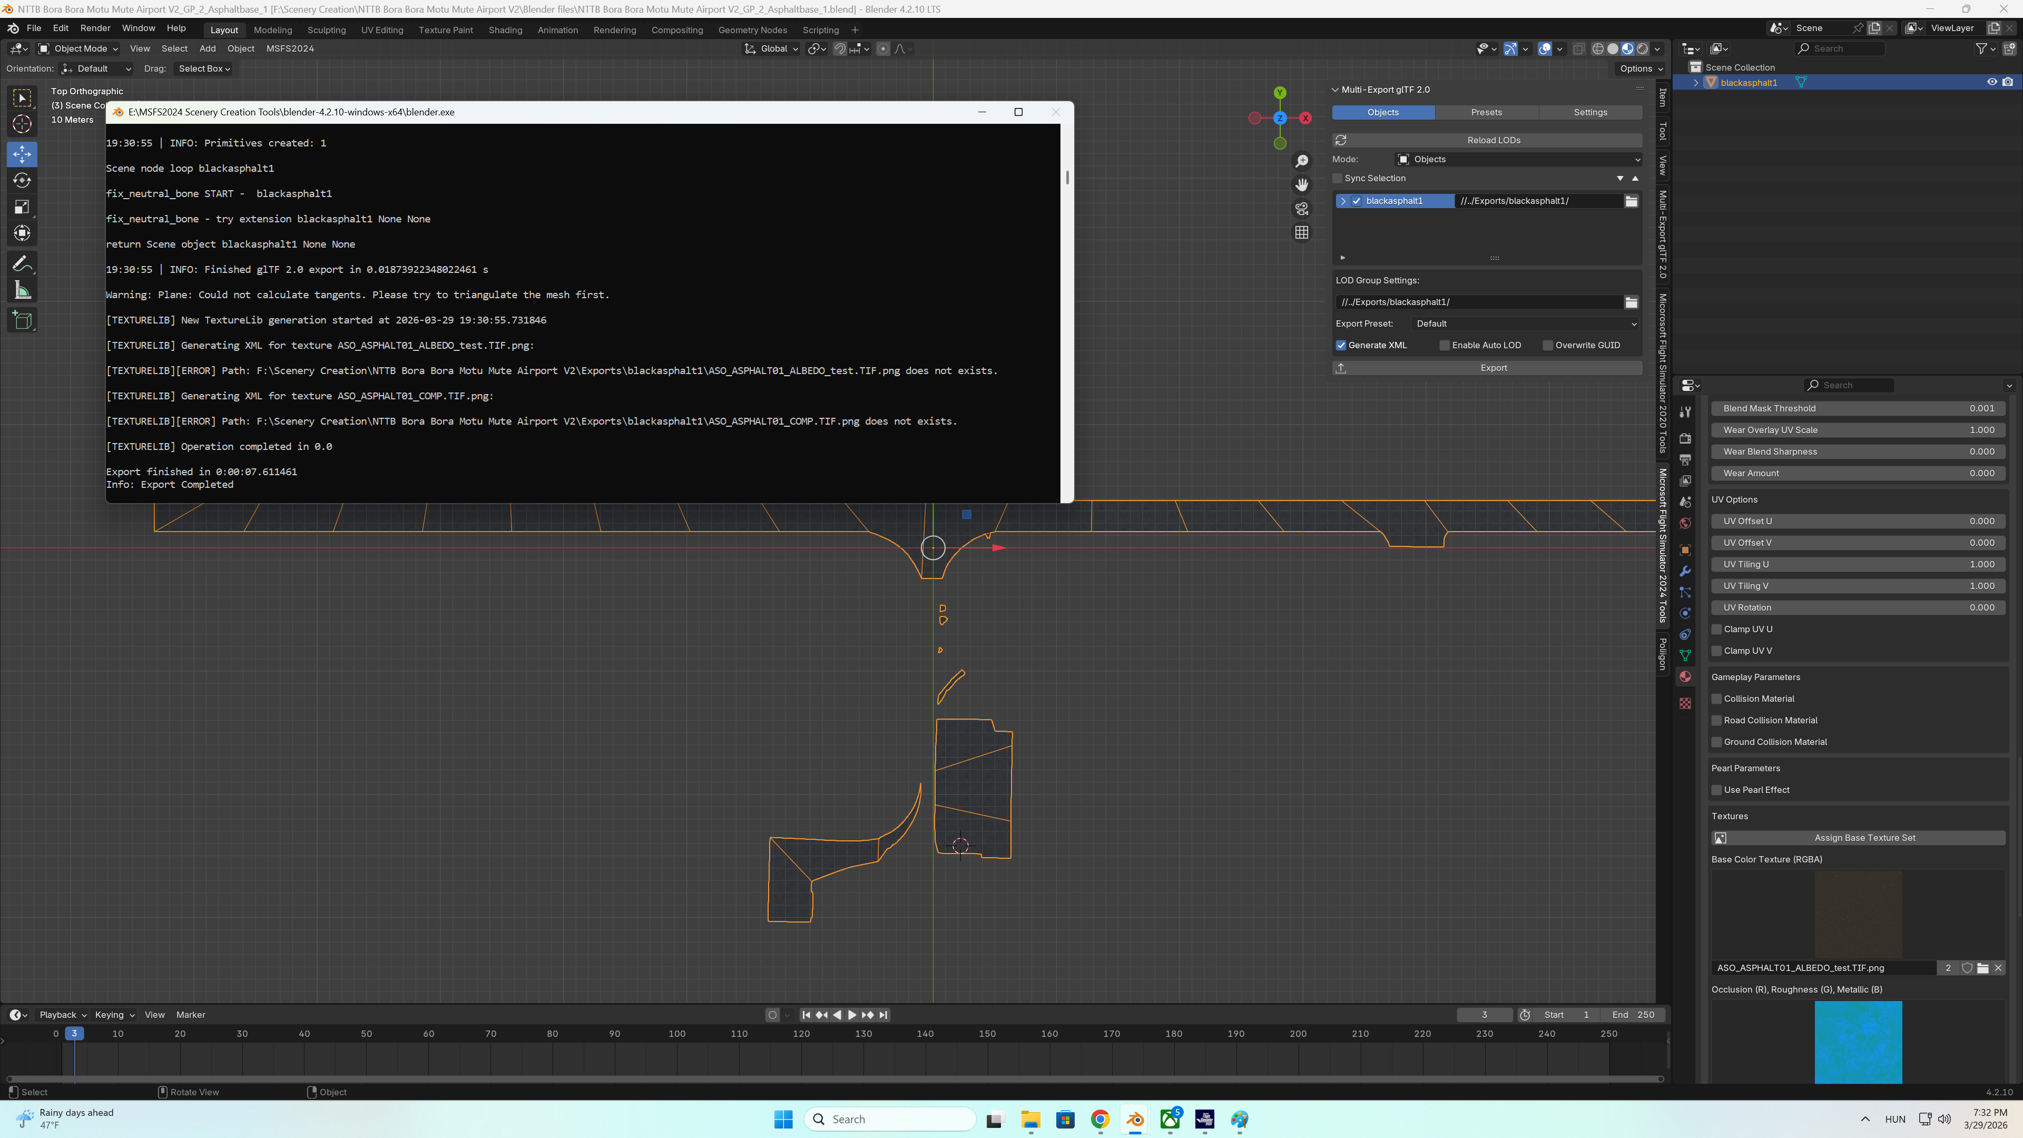Activate the Annotate pencil tool
The image size is (2023, 1138).
tap(22, 263)
